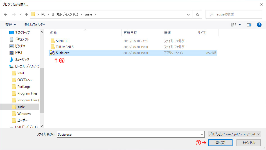Click the THUMBNLS folder icon
The image size is (266, 150).
[53, 47]
